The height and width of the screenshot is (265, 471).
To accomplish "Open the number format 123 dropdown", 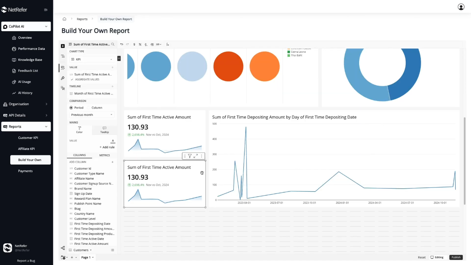I will [x=158, y=44].
